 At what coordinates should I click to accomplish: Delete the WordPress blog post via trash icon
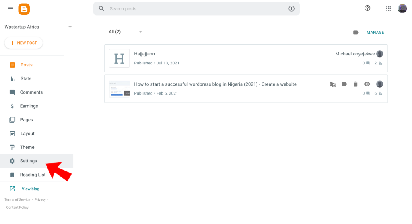coord(355,84)
